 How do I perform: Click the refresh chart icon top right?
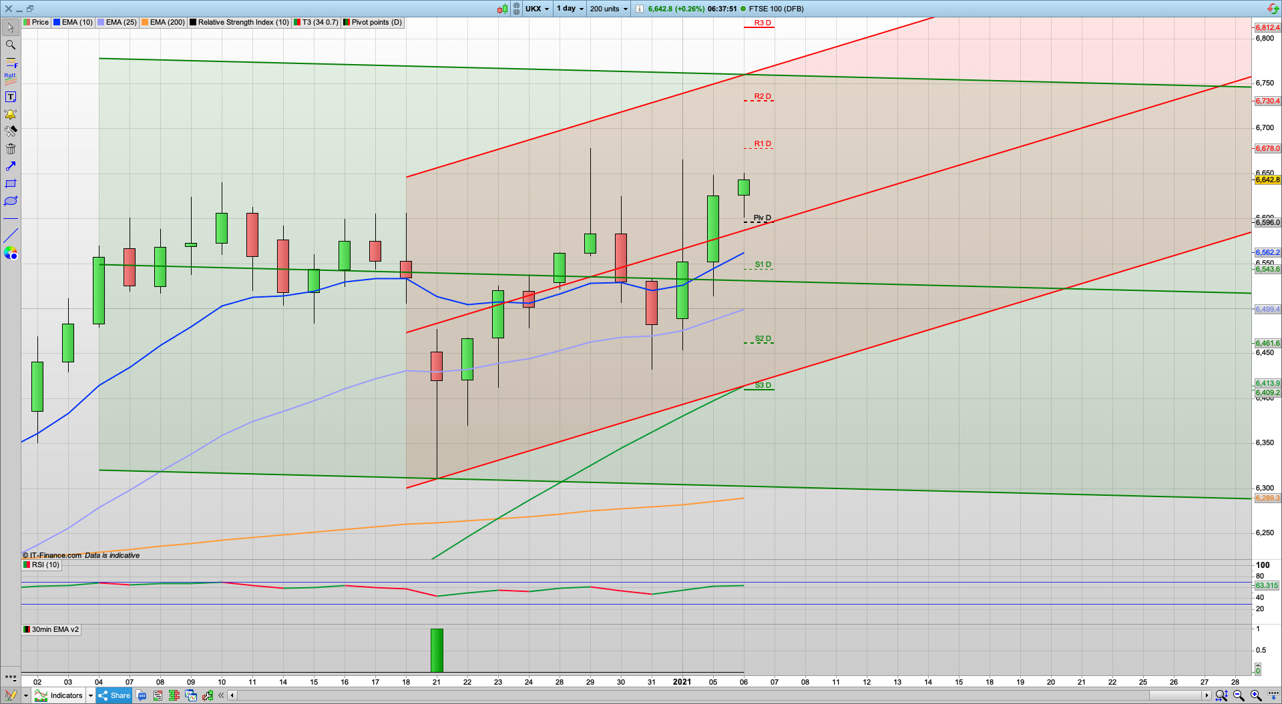tap(1273, 9)
